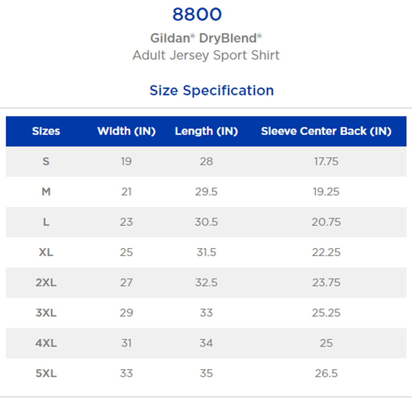The image size is (412, 412).
Task: Click the Length (IN) column header
Action: 206,131
